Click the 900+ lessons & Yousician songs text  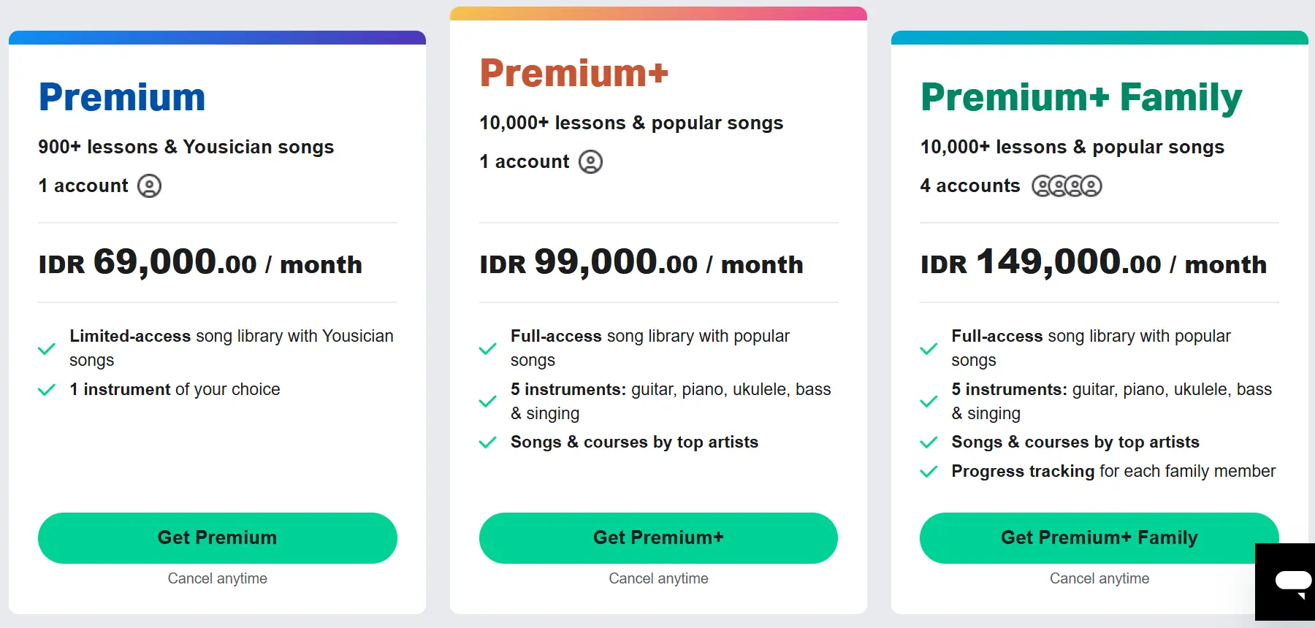(186, 147)
